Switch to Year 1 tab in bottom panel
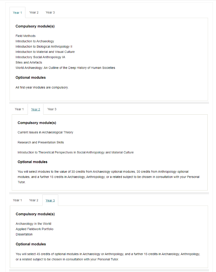The image size is (216, 272). click(x=17, y=200)
